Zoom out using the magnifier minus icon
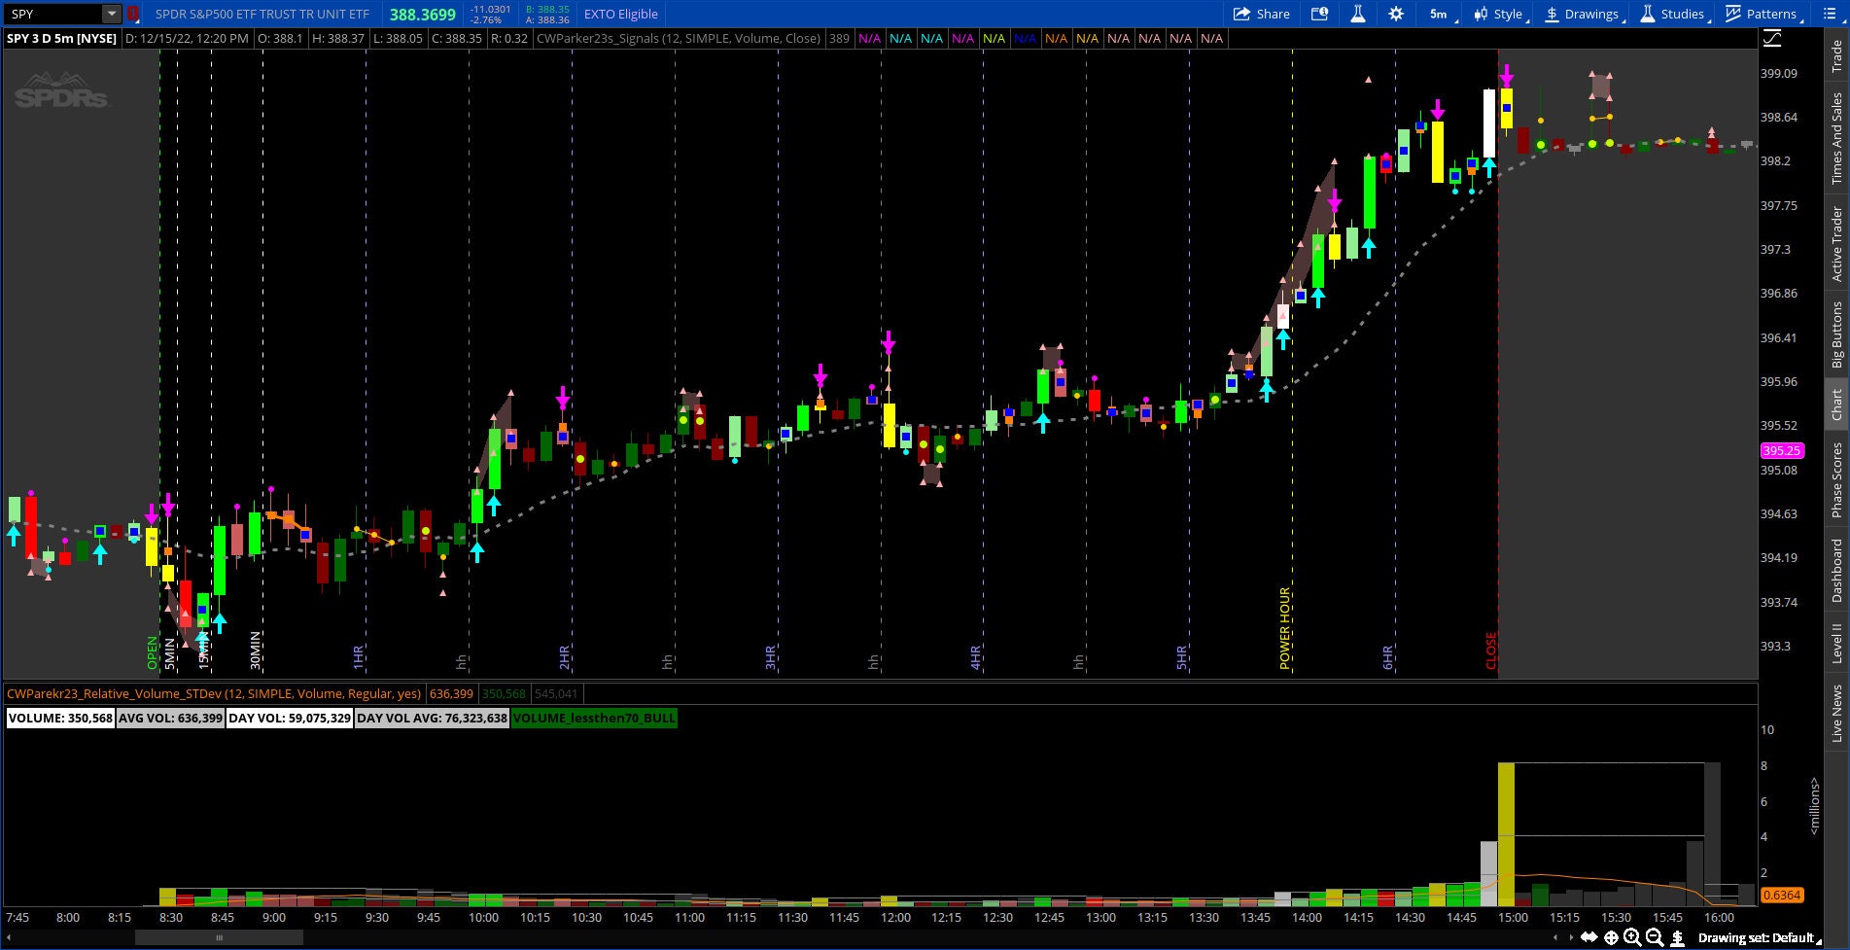This screenshot has width=1850, height=950. 1654,936
